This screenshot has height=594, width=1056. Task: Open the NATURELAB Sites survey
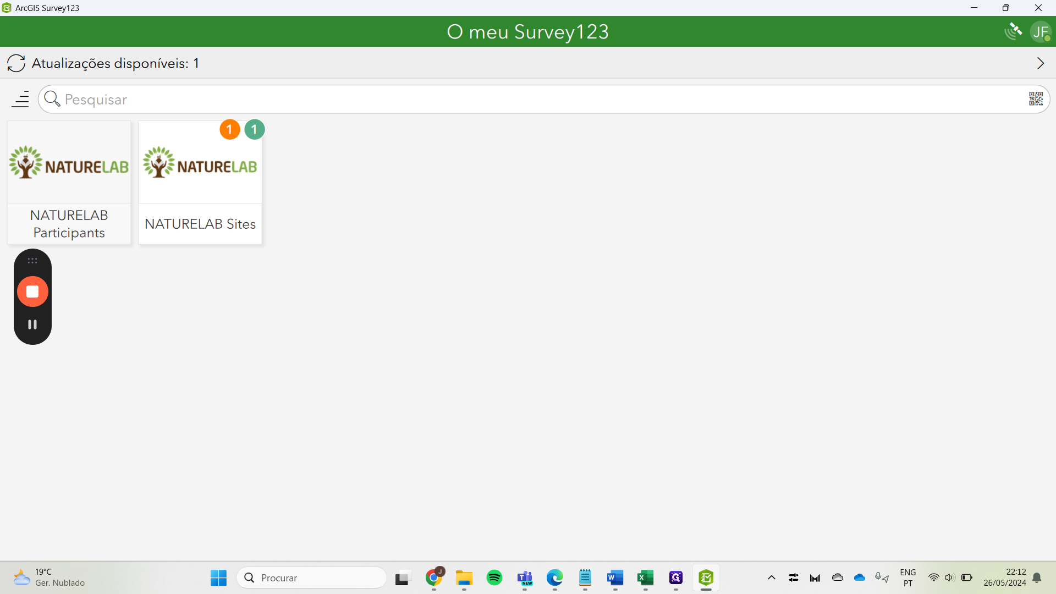click(x=200, y=183)
